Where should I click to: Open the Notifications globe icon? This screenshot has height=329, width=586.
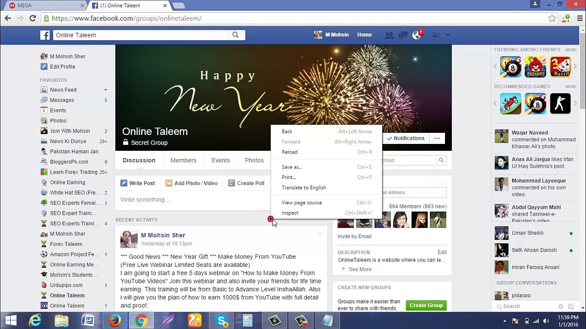(417, 35)
